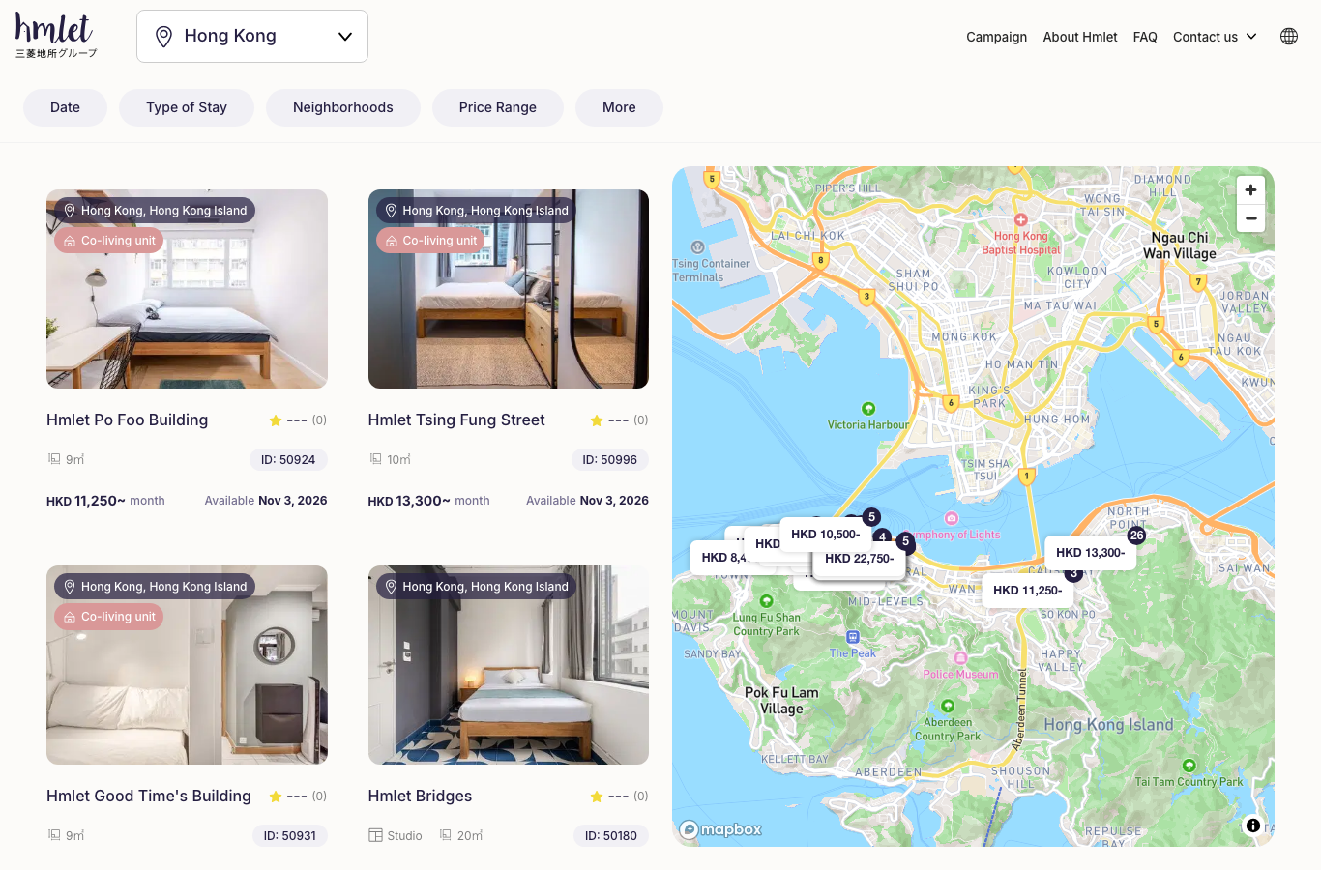View the Hmlet Tsing Fung Street photo
This screenshot has height=870, width=1321.
tap(509, 289)
